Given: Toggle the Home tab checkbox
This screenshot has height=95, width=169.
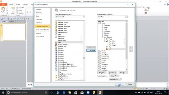Looking at the screenshot, I should click(100, 23).
